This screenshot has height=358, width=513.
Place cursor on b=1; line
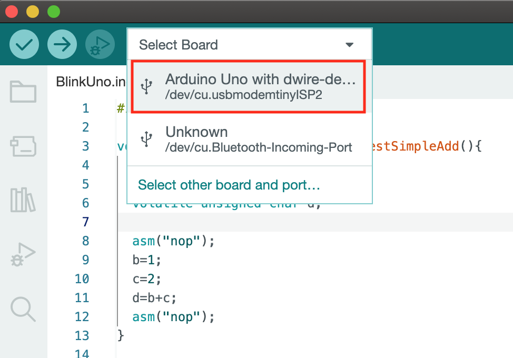[x=146, y=260]
